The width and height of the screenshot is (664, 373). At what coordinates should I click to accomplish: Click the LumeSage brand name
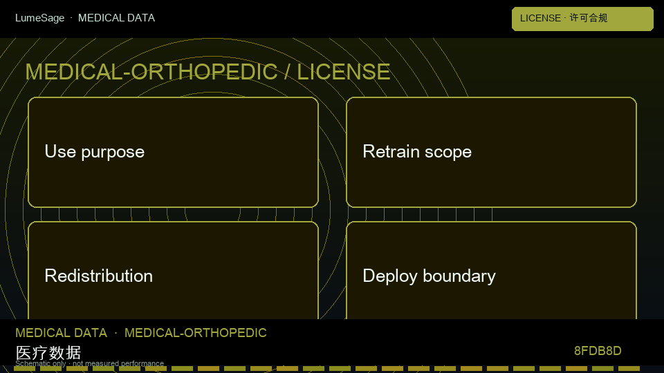(x=40, y=18)
